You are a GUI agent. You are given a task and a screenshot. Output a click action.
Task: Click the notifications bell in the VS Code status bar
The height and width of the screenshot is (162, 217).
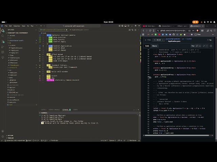click(139, 140)
